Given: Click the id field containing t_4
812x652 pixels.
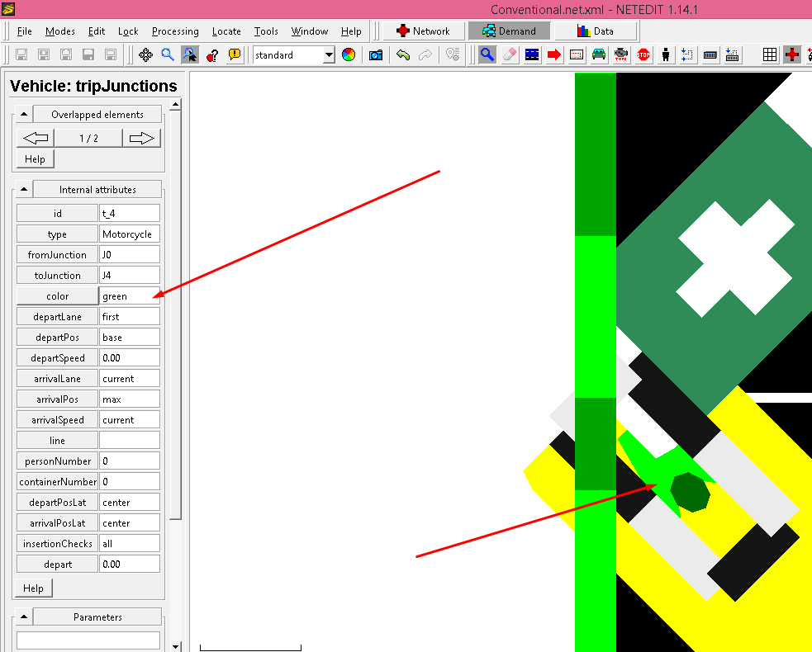Looking at the screenshot, I should (x=130, y=213).
